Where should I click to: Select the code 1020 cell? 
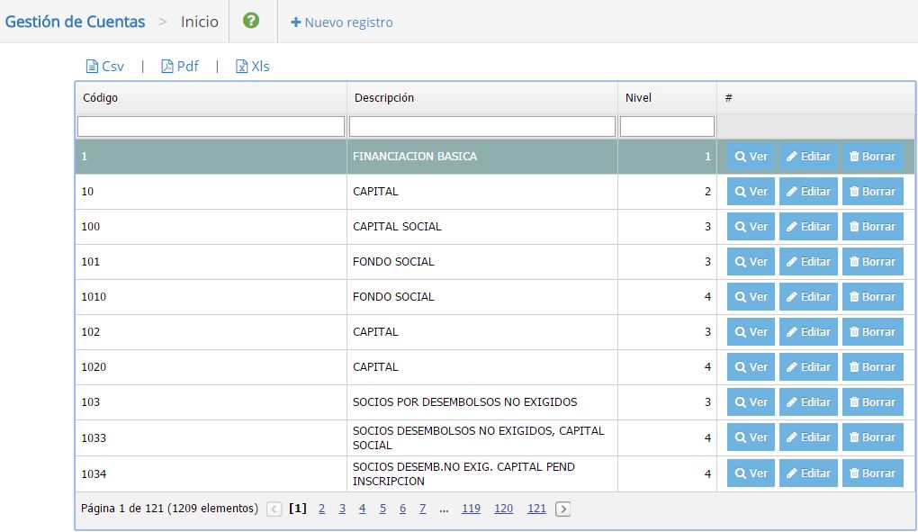coord(211,367)
